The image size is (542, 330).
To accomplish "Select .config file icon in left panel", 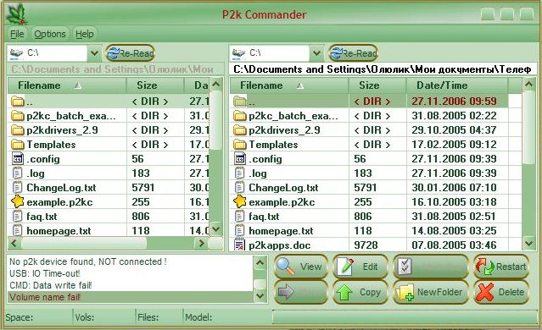I will (x=17, y=159).
